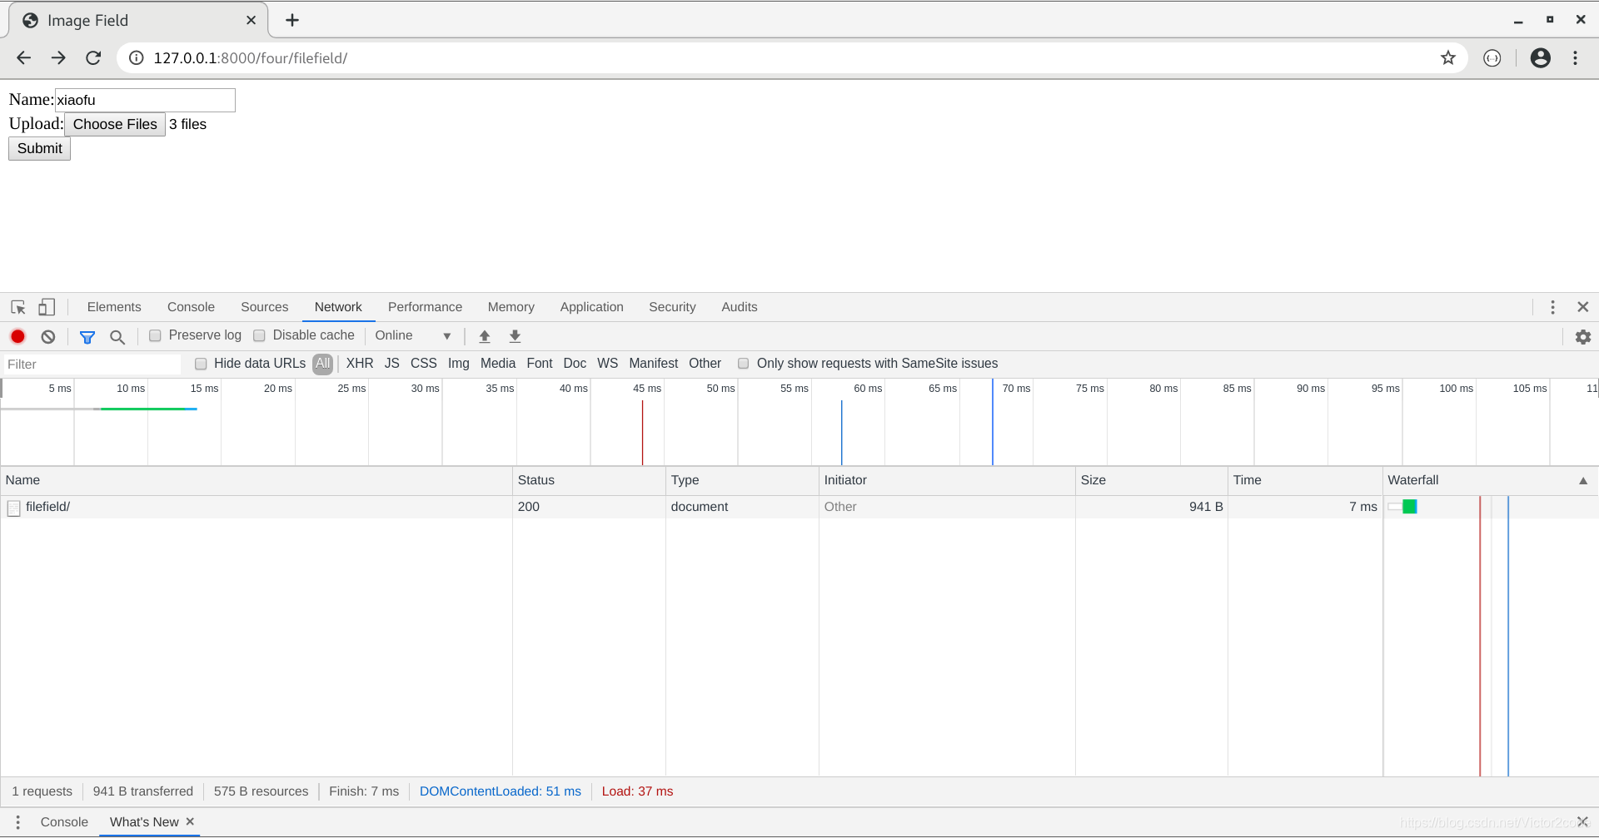Check Only show requests with SameSite issues

pyautogui.click(x=744, y=364)
